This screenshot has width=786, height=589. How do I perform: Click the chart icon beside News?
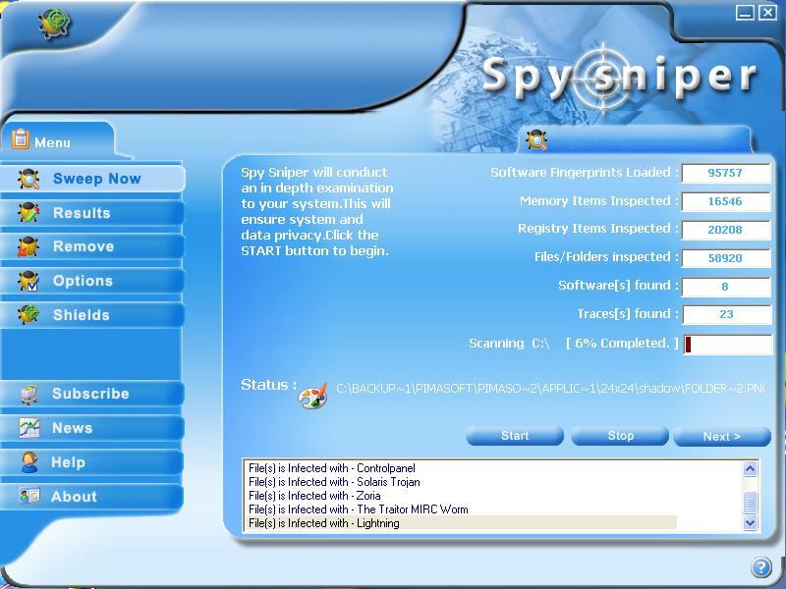(29, 428)
